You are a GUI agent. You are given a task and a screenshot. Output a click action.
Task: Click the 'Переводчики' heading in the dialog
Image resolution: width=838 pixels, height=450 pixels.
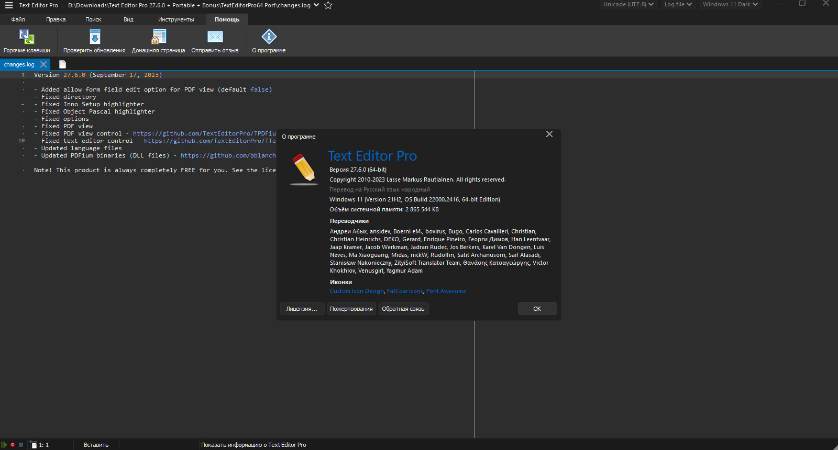pos(349,221)
